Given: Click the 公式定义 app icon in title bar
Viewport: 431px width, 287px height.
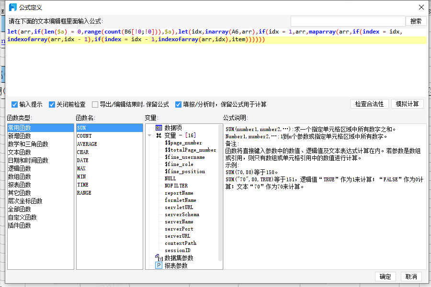Looking at the screenshot, I should tap(13, 7).
